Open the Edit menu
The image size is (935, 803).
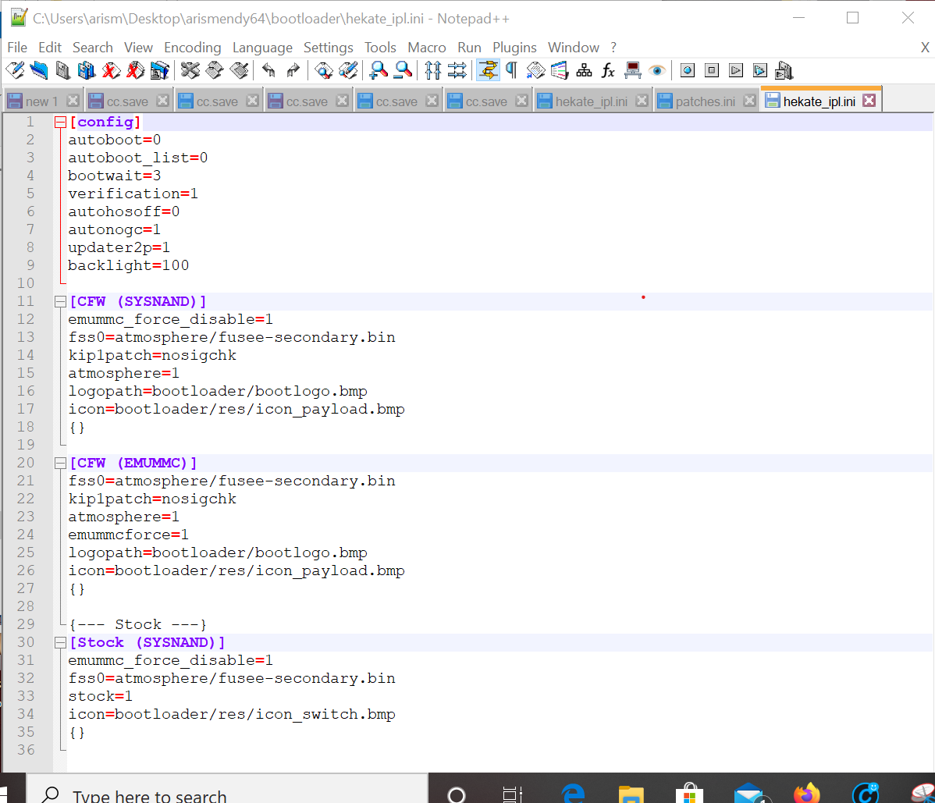50,47
